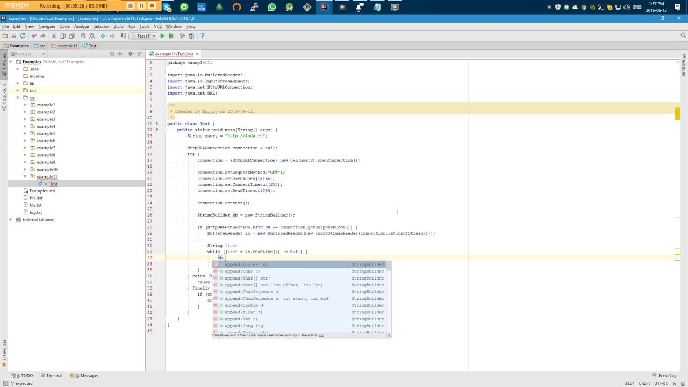
Task: Click the Open folder toolbar icon
Action: 5,36
